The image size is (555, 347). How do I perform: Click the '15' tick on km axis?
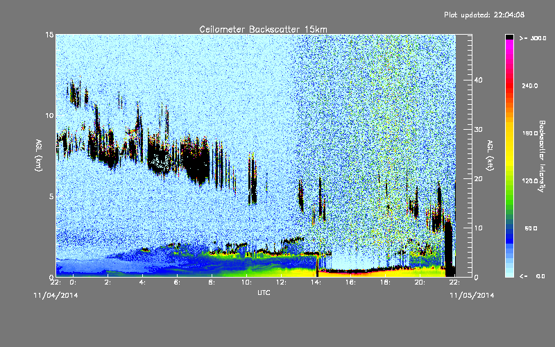49,35
